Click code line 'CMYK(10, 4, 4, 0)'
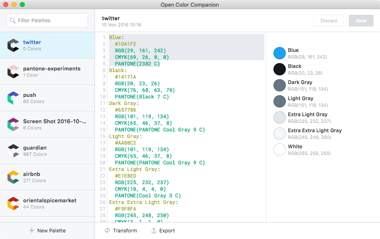This screenshot has width=380, height=239. 140,189
